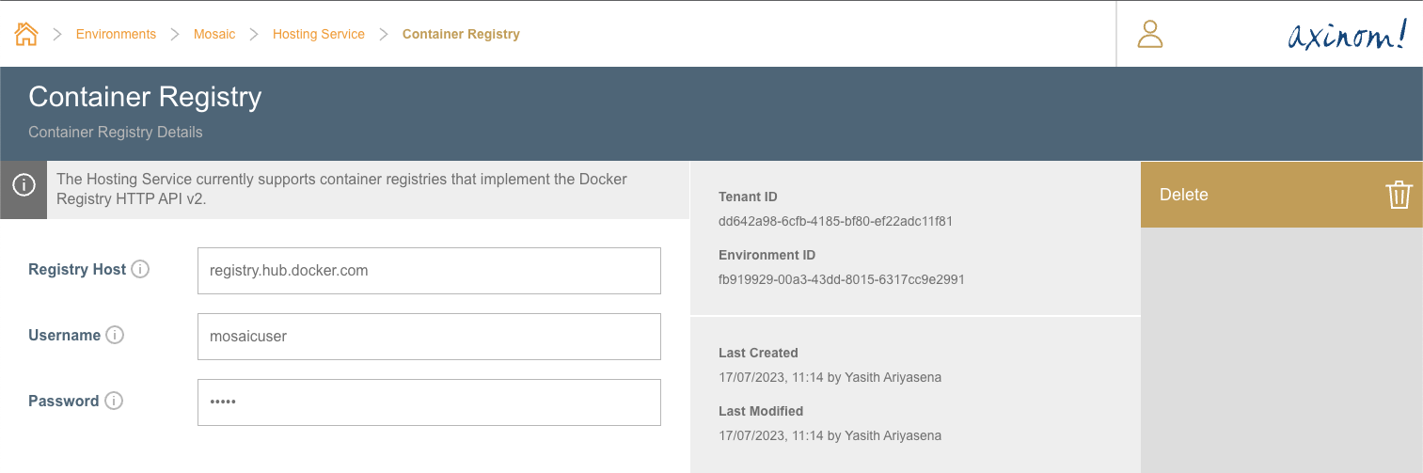Click the Container Registry page heading

pyautogui.click(x=145, y=97)
